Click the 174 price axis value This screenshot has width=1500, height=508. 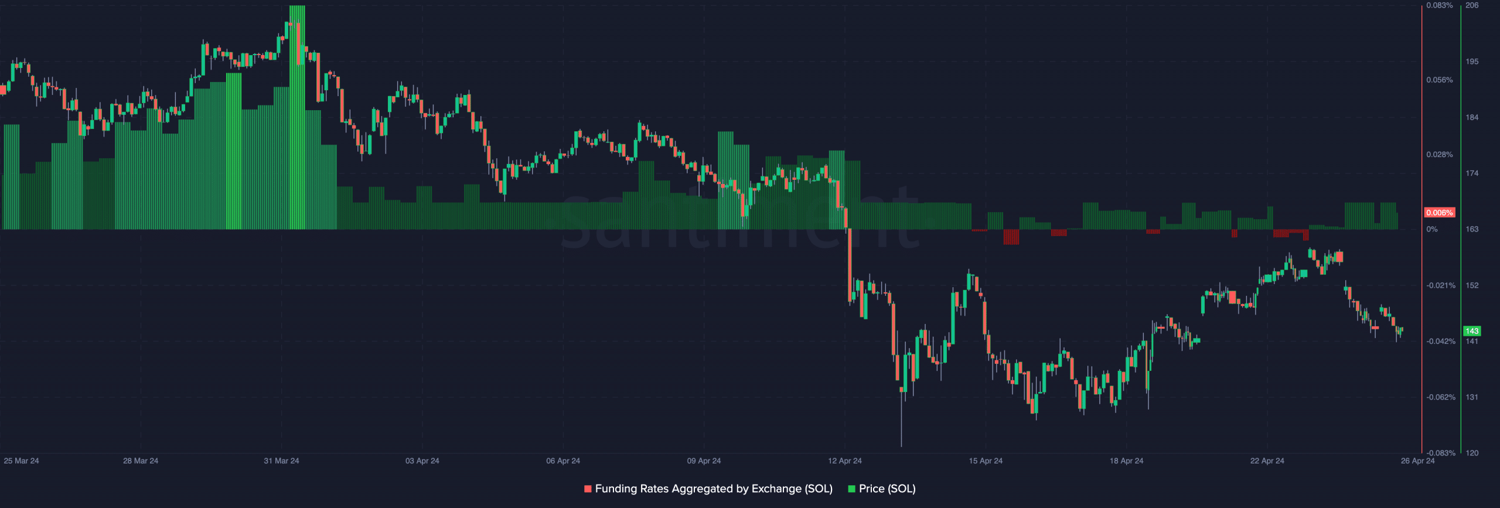click(x=1472, y=173)
